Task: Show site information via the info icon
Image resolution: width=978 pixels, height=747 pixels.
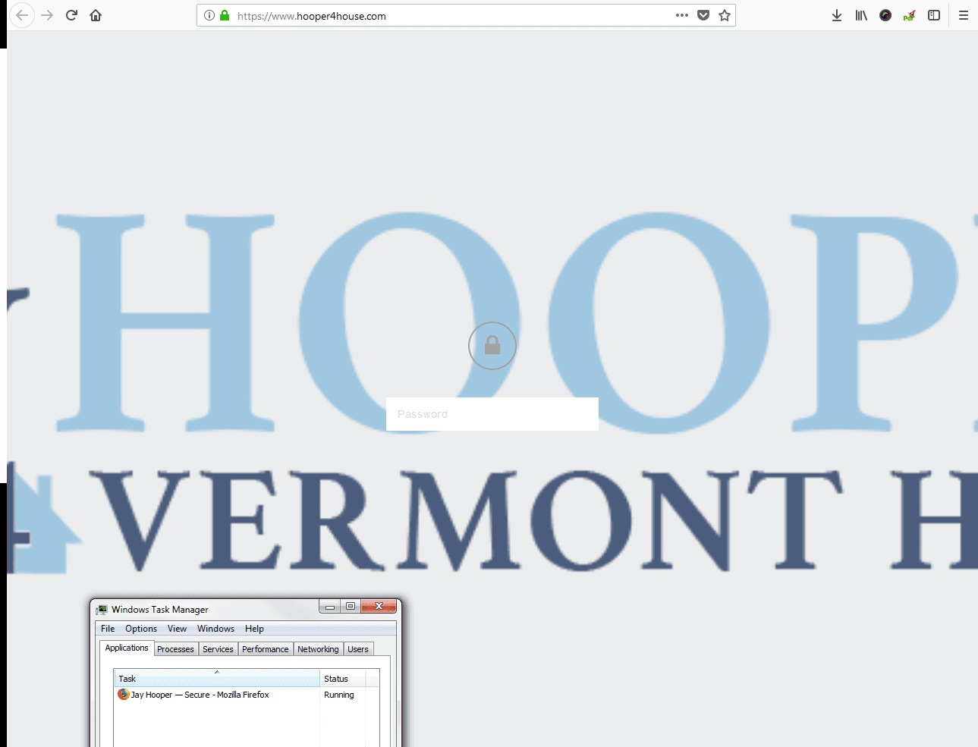Action: tap(209, 15)
